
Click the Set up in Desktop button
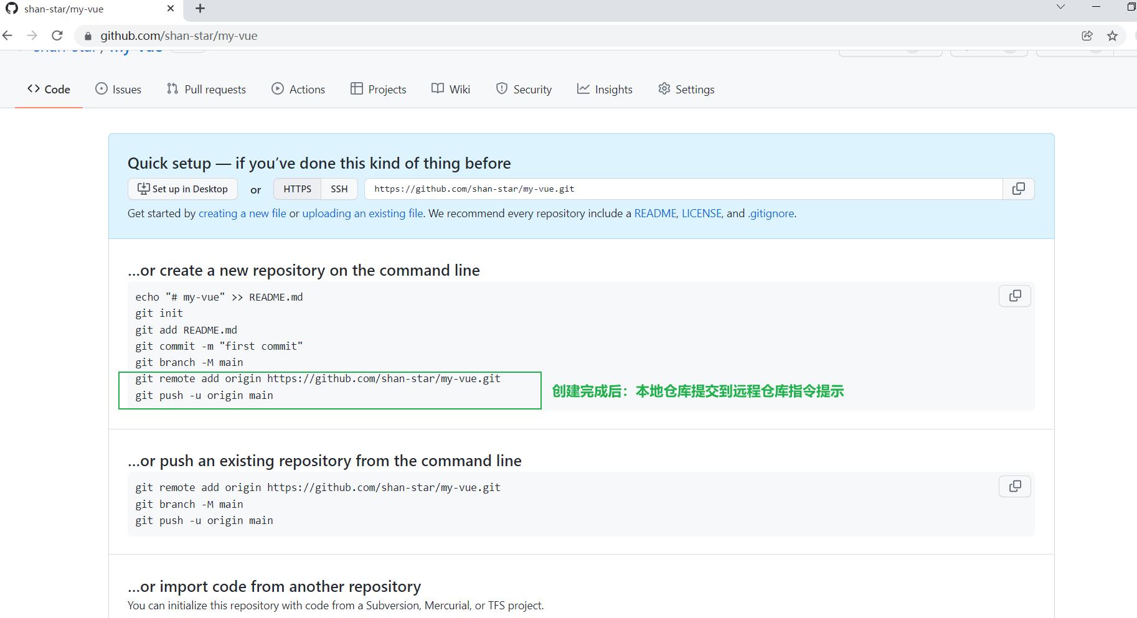tap(182, 189)
